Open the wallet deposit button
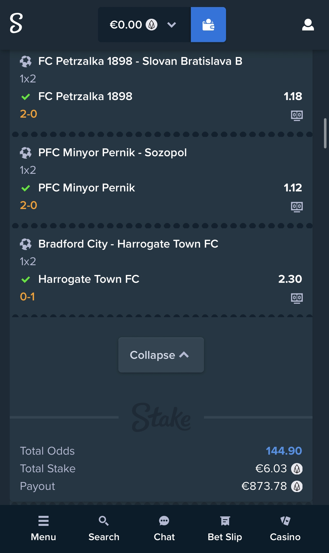 pos(208,25)
